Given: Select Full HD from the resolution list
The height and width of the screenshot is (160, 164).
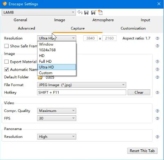Looking at the screenshot, I should click(x=57, y=62).
